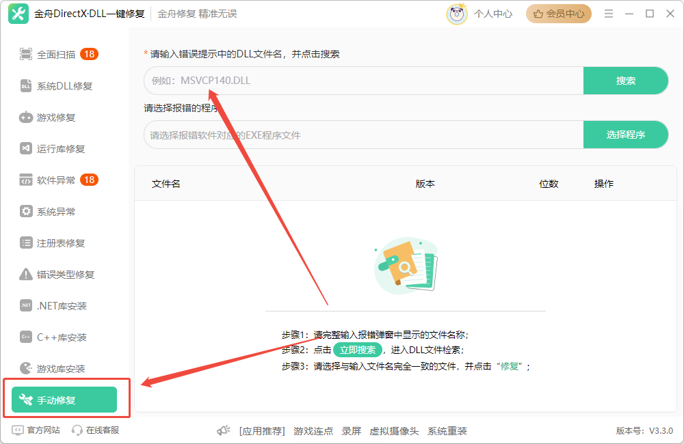Click the 立即搜索 pill button

click(x=358, y=350)
